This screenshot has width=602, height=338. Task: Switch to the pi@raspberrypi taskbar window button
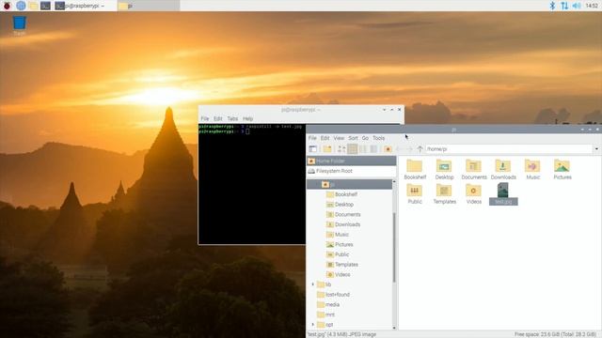coord(85,6)
